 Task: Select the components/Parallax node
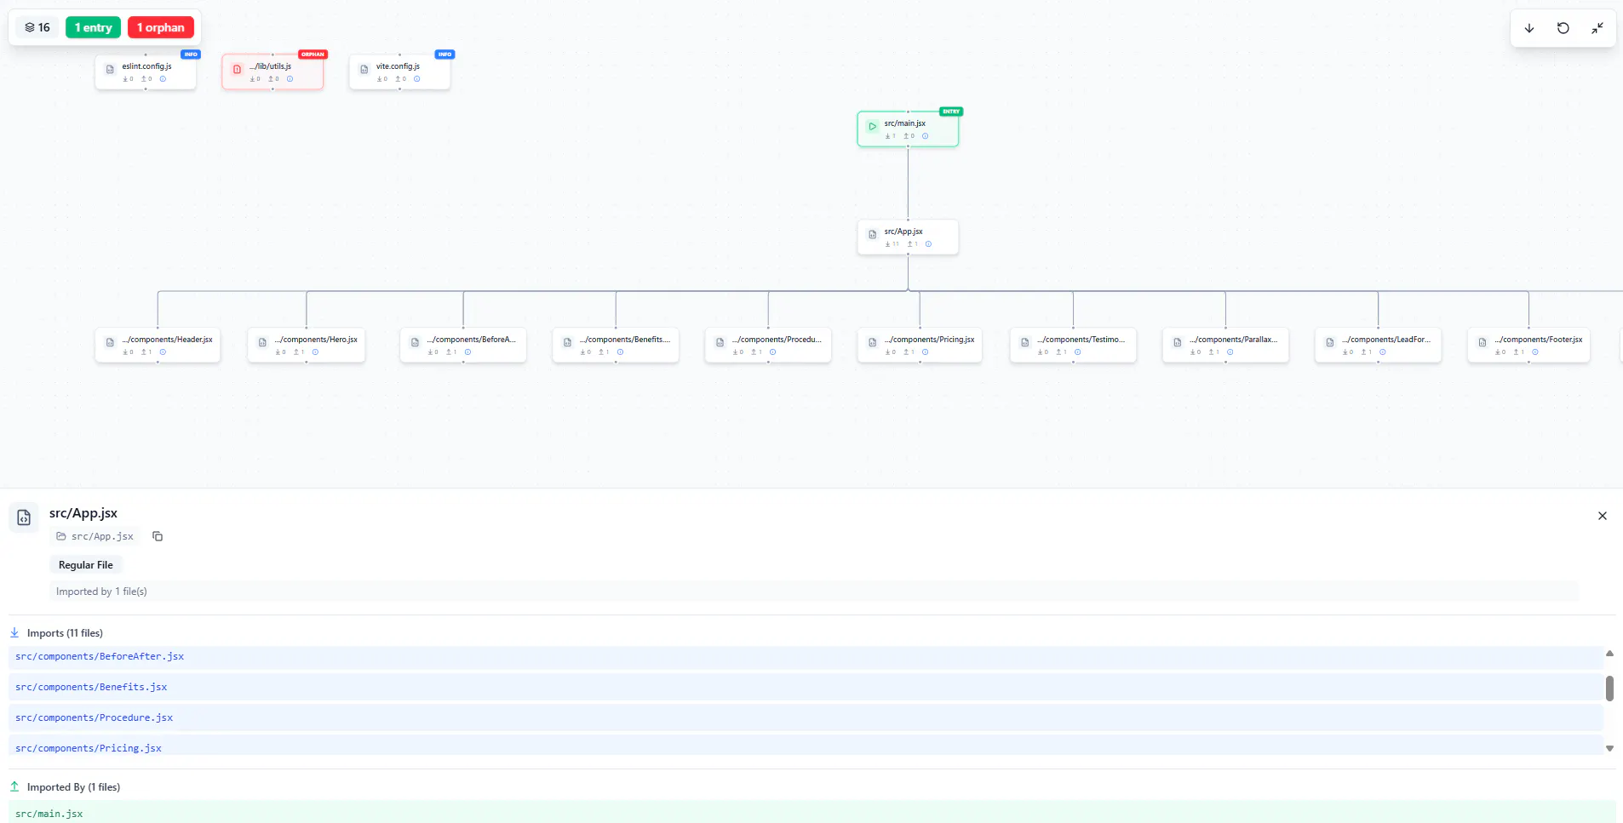[x=1225, y=345]
